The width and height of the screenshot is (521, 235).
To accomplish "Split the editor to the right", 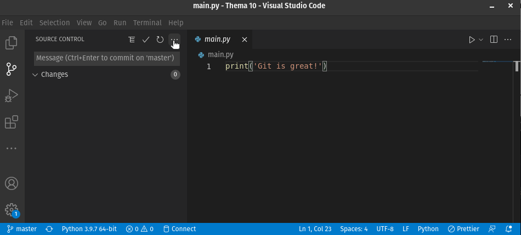I will tap(494, 40).
